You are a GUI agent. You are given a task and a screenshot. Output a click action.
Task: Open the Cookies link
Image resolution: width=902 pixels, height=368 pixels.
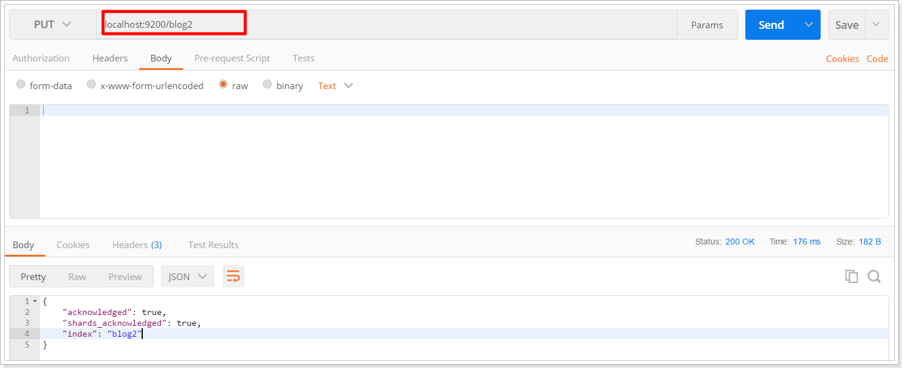pos(842,59)
